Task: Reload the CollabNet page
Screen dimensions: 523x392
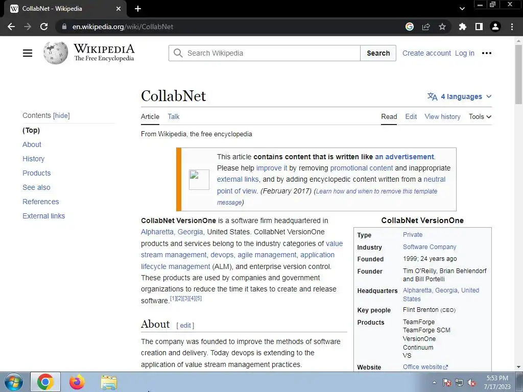Action: click(x=44, y=27)
